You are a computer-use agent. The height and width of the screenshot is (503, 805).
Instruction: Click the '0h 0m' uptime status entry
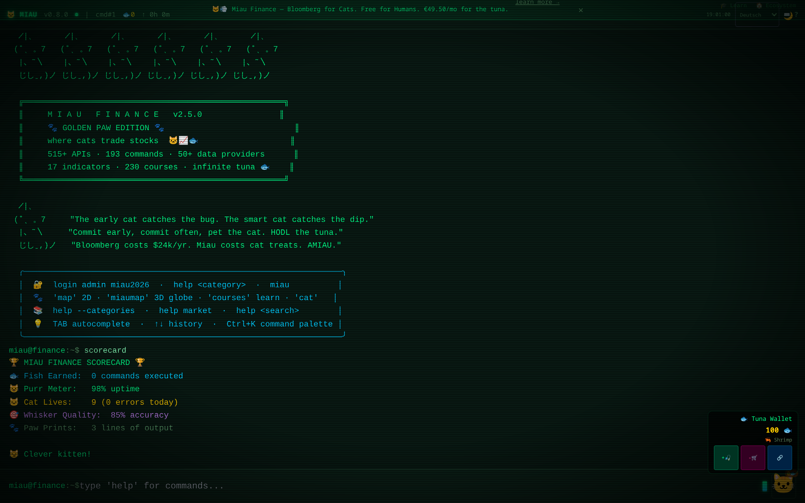(156, 15)
